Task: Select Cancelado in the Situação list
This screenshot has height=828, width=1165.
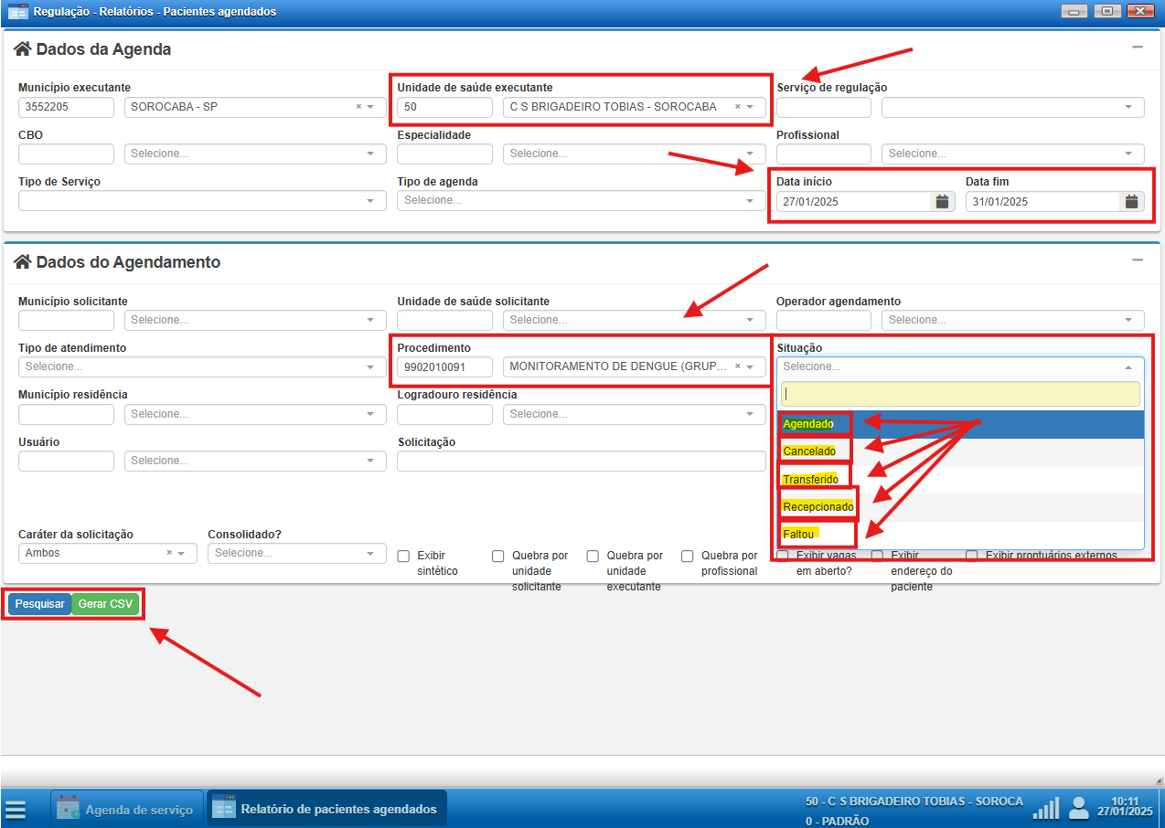Action: click(x=809, y=451)
